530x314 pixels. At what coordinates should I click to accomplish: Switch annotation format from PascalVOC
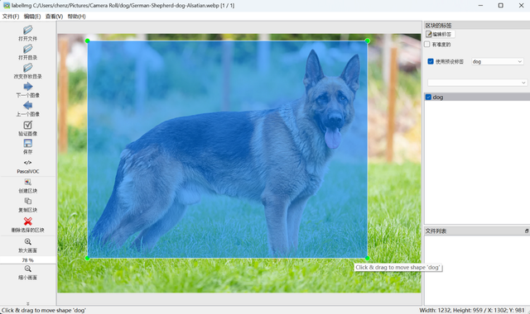[27, 167]
